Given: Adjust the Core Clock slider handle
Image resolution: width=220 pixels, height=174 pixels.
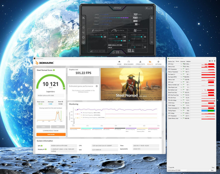Looking at the screenshot, I should click(x=117, y=37).
